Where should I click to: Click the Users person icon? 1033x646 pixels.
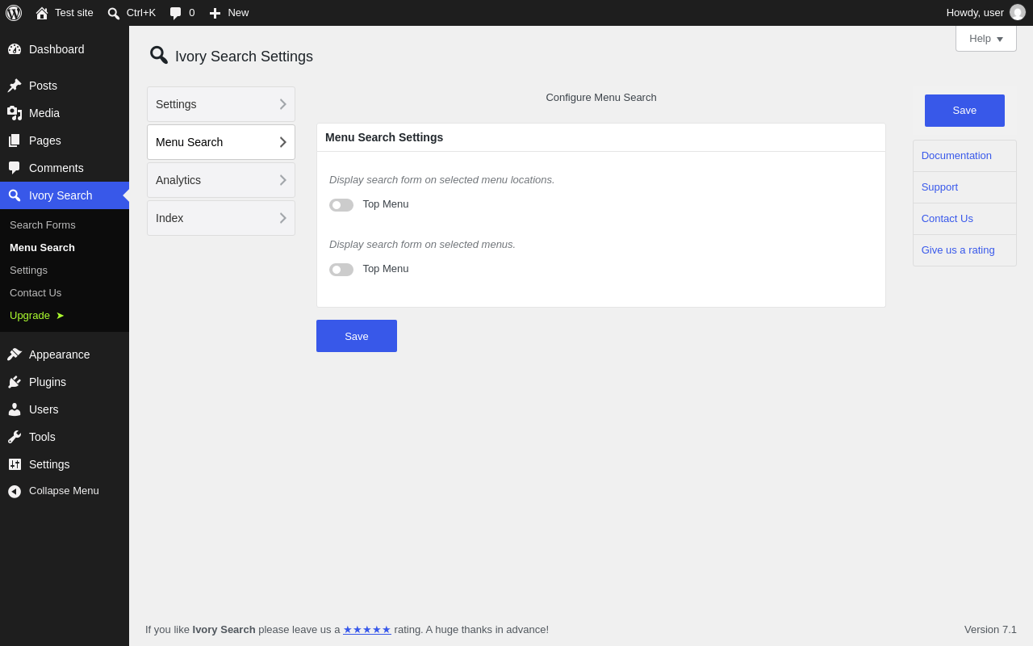point(15,409)
